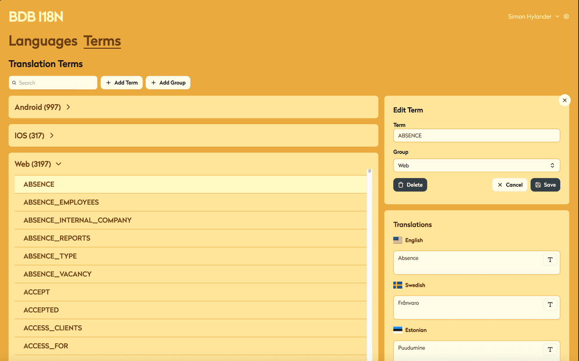Cancel editing the term

pos(509,185)
